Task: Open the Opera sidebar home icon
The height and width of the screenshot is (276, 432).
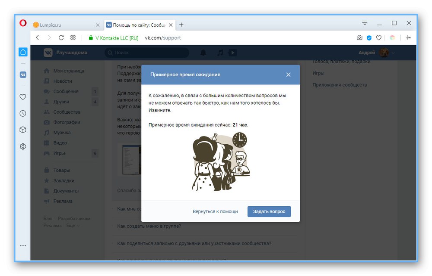Action: click(x=23, y=52)
